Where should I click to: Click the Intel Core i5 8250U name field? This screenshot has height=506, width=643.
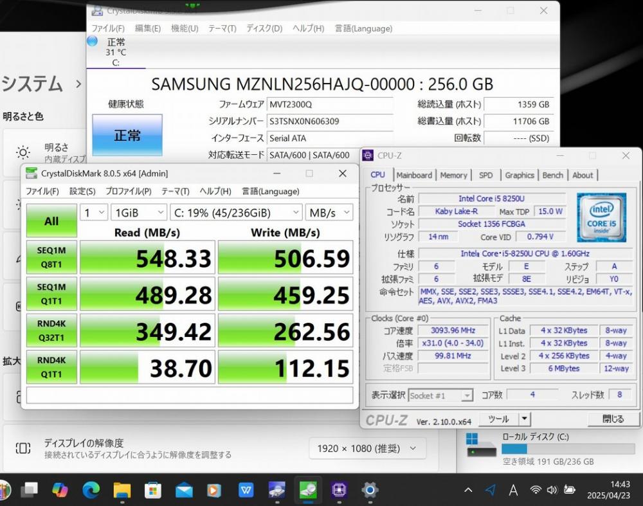point(492,199)
